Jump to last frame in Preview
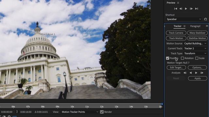The image size is (209, 117). click(x=197, y=9)
